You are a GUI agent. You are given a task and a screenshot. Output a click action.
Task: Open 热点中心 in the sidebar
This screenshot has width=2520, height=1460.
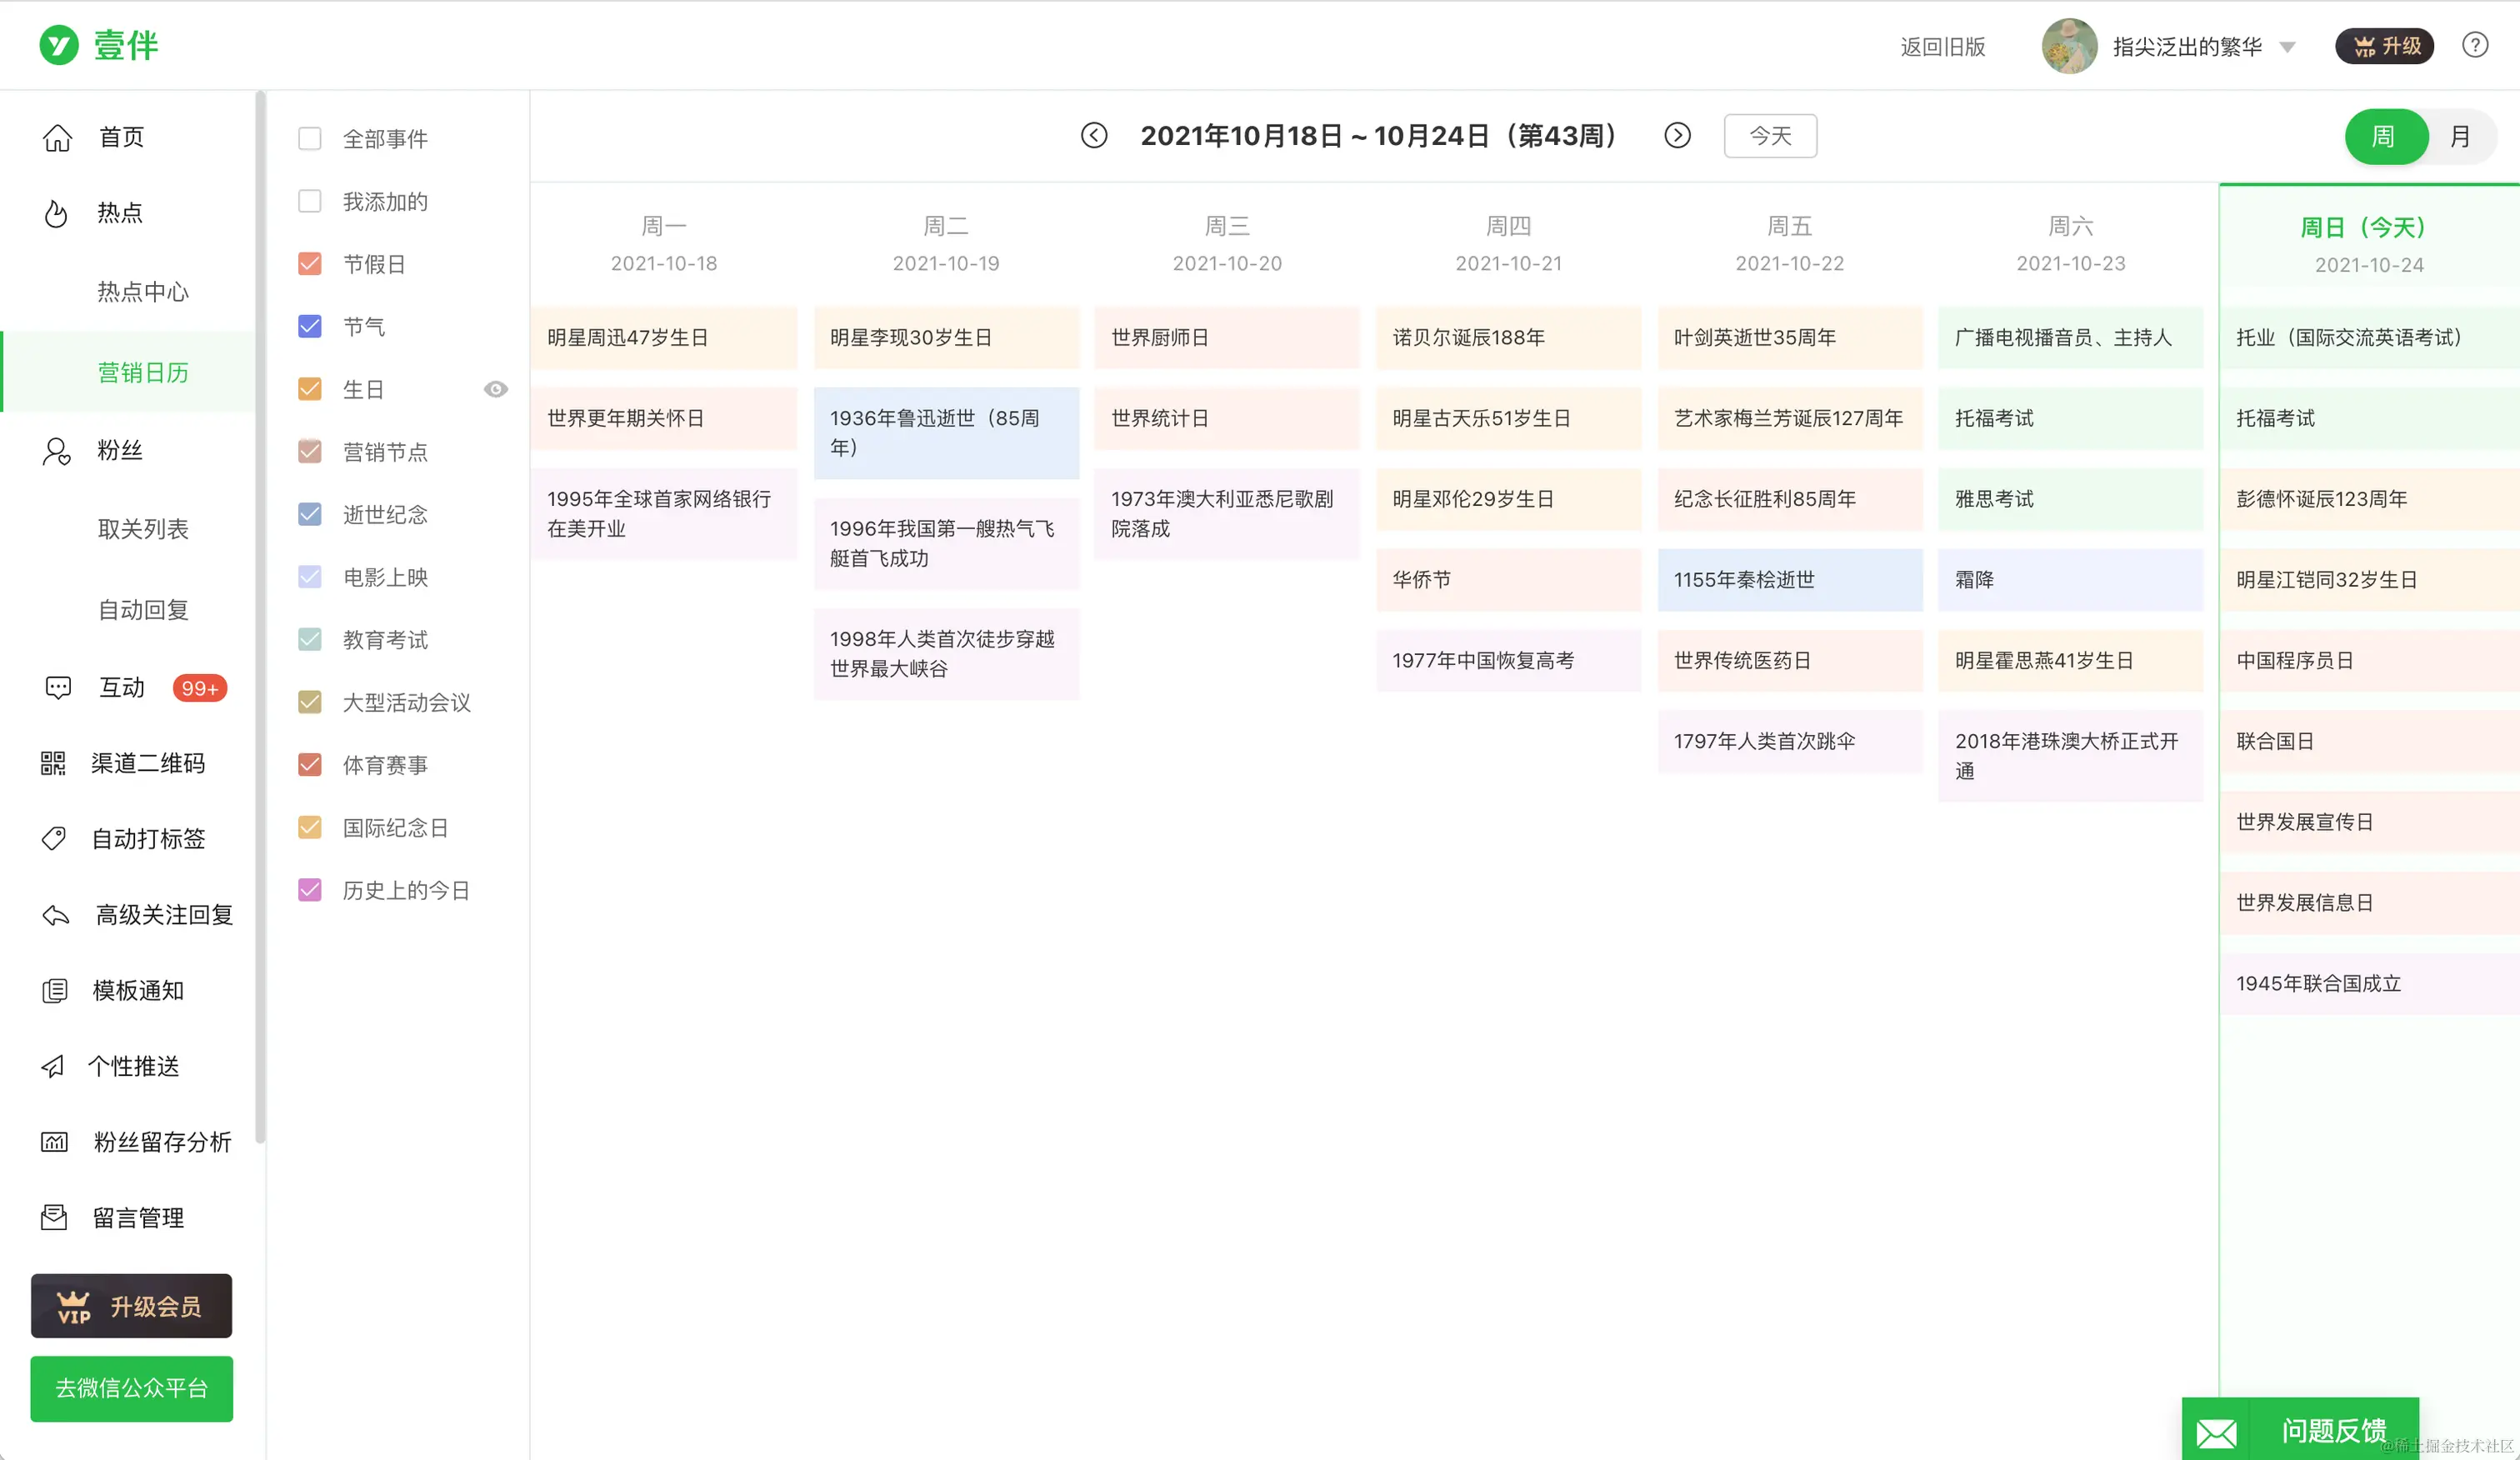(x=143, y=292)
